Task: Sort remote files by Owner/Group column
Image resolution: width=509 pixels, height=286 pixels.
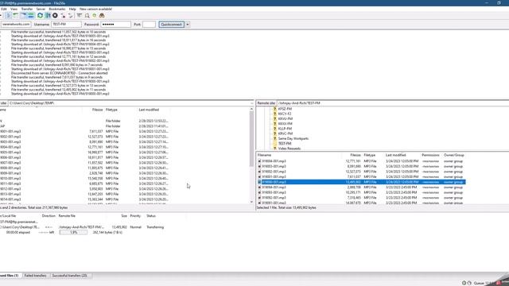Action: 454,155
